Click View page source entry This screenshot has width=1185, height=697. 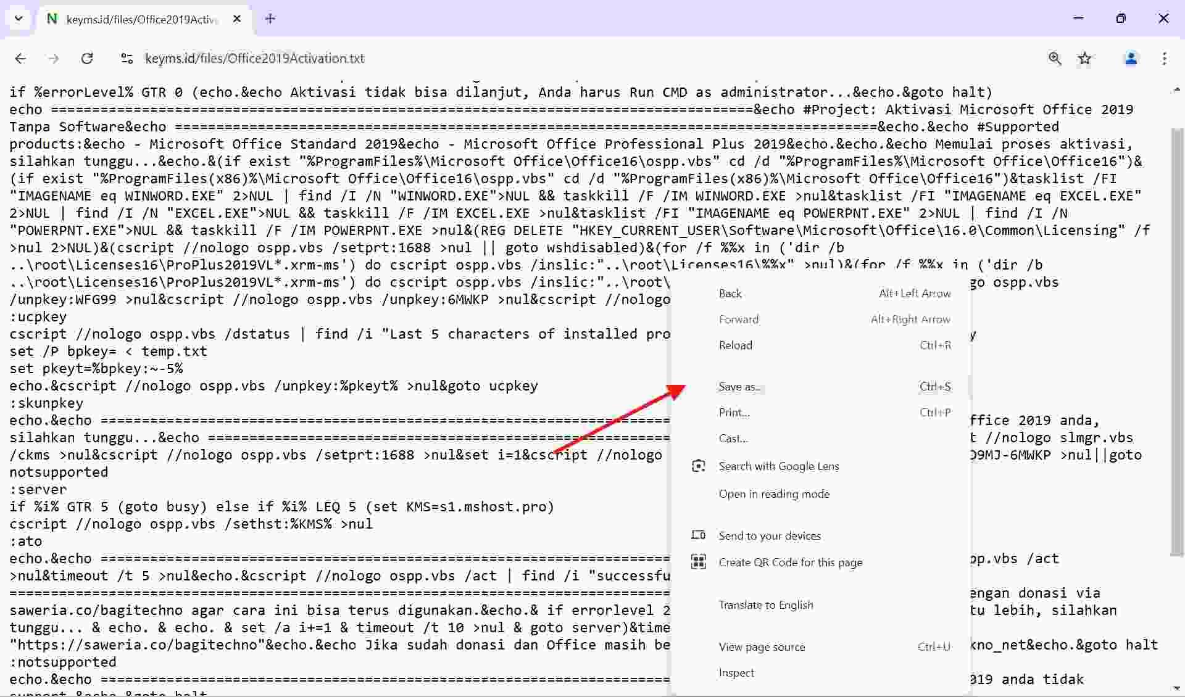point(762,647)
